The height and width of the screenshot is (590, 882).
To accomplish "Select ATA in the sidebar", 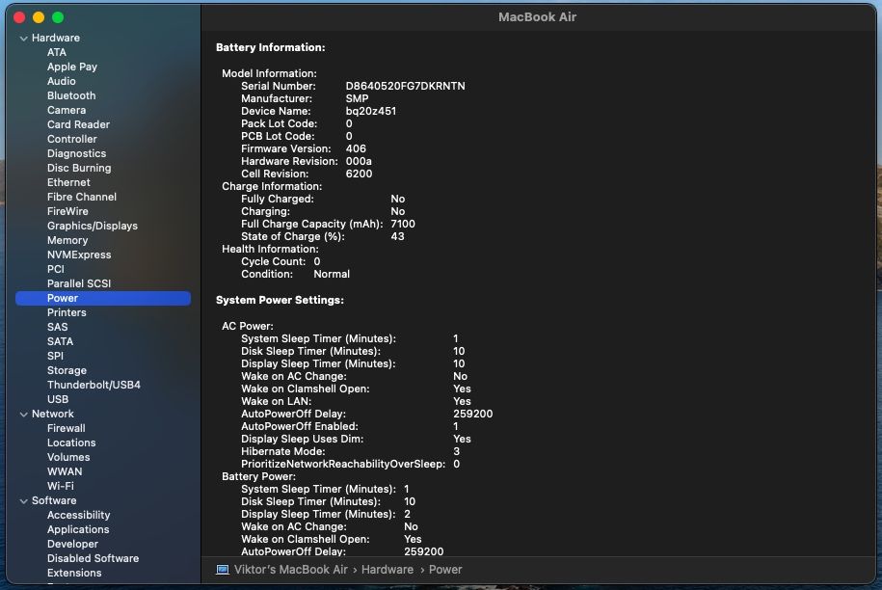I will 56,52.
